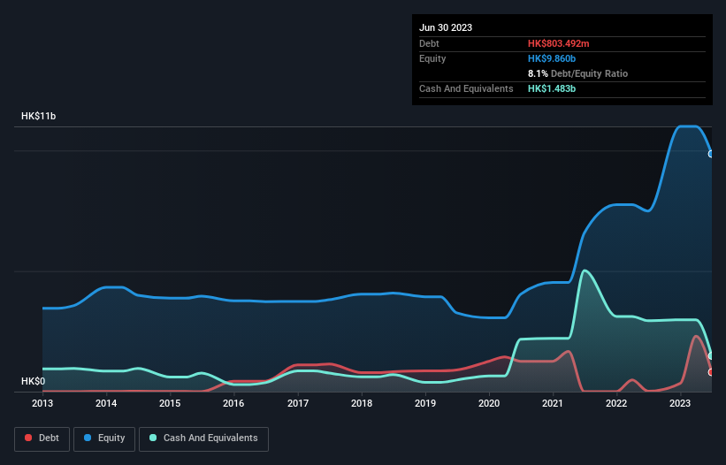Select the red Debt data point at chart end
Image resolution: width=726 pixels, height=465 pixels.
tap(711, 372)
